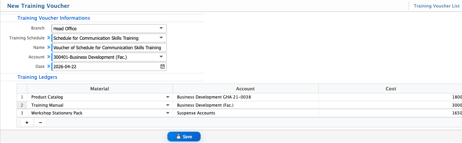Go to Training Voucher List

[x=436, y=6]
